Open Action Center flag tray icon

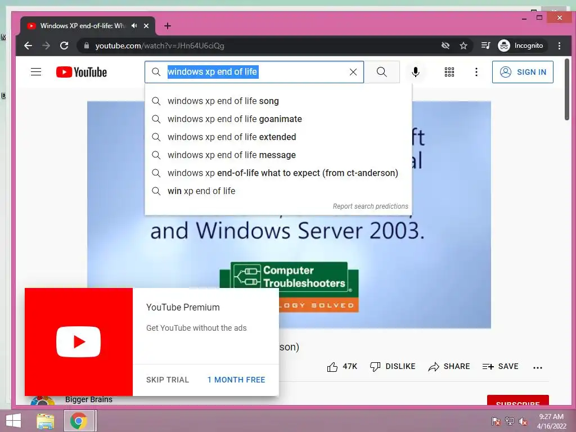tap(496, 421)
